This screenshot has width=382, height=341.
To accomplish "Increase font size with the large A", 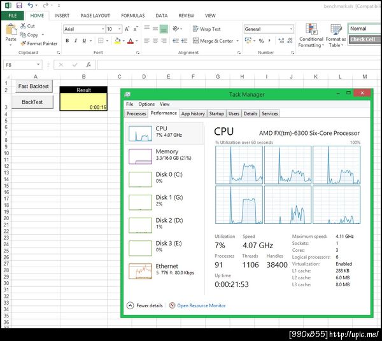I will [x=127, y=29].
